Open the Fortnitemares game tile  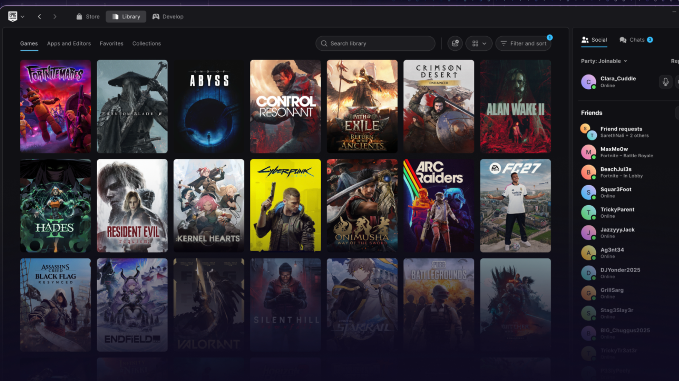tap(56, 107)
